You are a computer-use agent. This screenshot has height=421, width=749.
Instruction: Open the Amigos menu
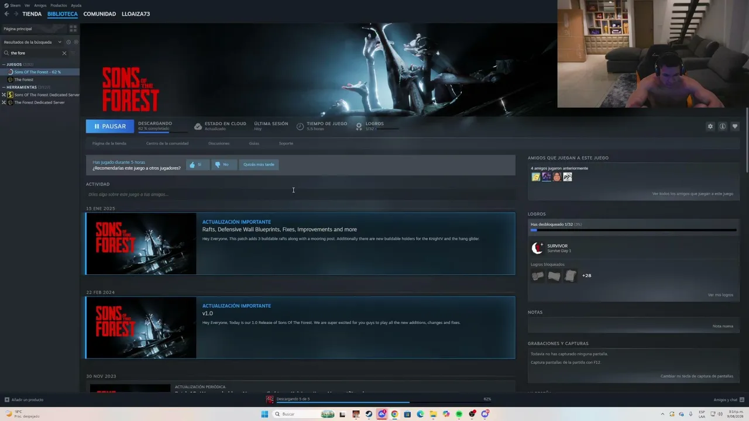point(40,5)
